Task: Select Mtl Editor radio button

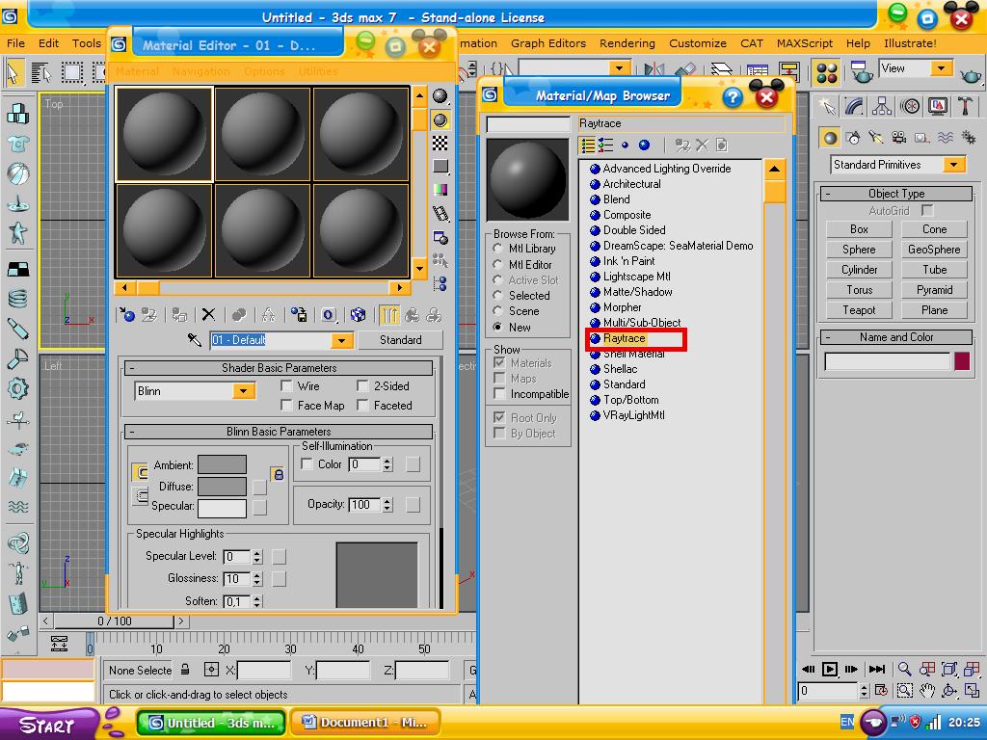Action: point(498,264)
